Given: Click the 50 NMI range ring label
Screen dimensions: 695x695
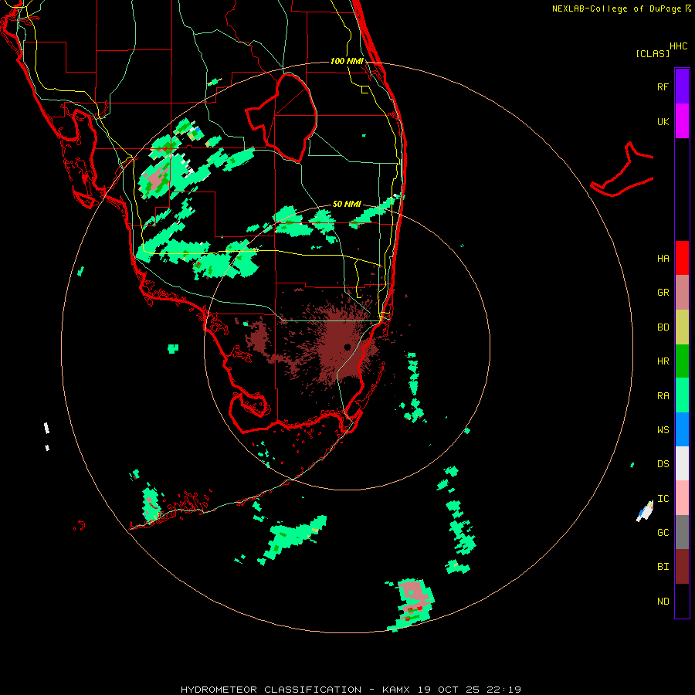Looking at the screenshot, I should 347,205.
